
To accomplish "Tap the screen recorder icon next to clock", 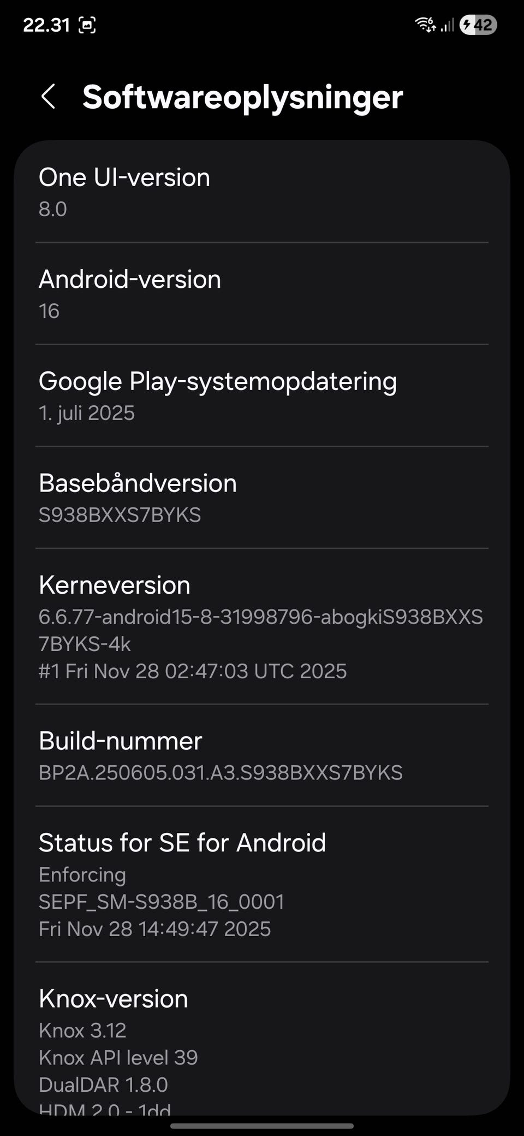I will coord(87,25).
